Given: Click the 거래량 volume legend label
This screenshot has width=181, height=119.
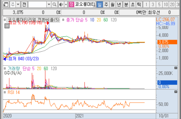Looking at the screenshot, I should click(x=14, y=69).
